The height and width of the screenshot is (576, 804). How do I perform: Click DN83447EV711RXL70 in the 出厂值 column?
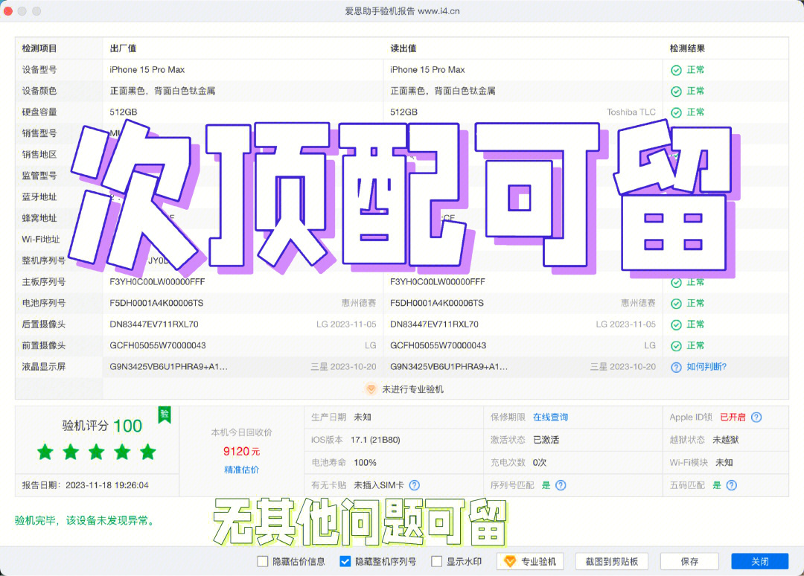tap(154, 324)
